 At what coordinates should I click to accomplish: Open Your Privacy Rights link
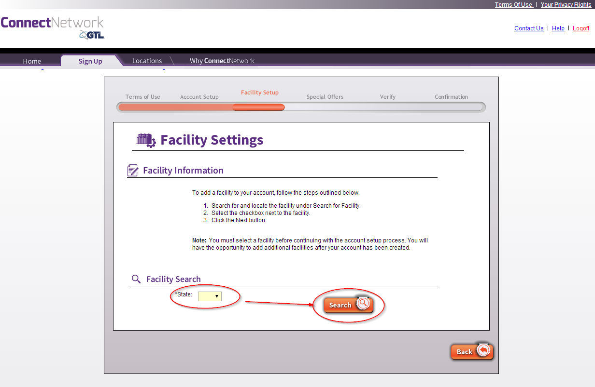(x=566, y=5)
